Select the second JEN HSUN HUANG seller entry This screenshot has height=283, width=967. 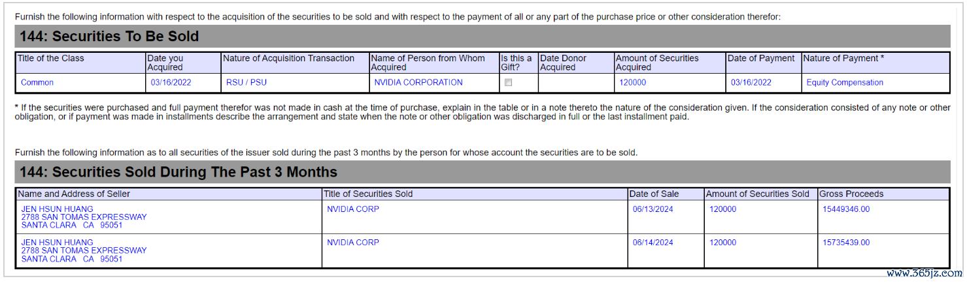click(x=84, y=250)
